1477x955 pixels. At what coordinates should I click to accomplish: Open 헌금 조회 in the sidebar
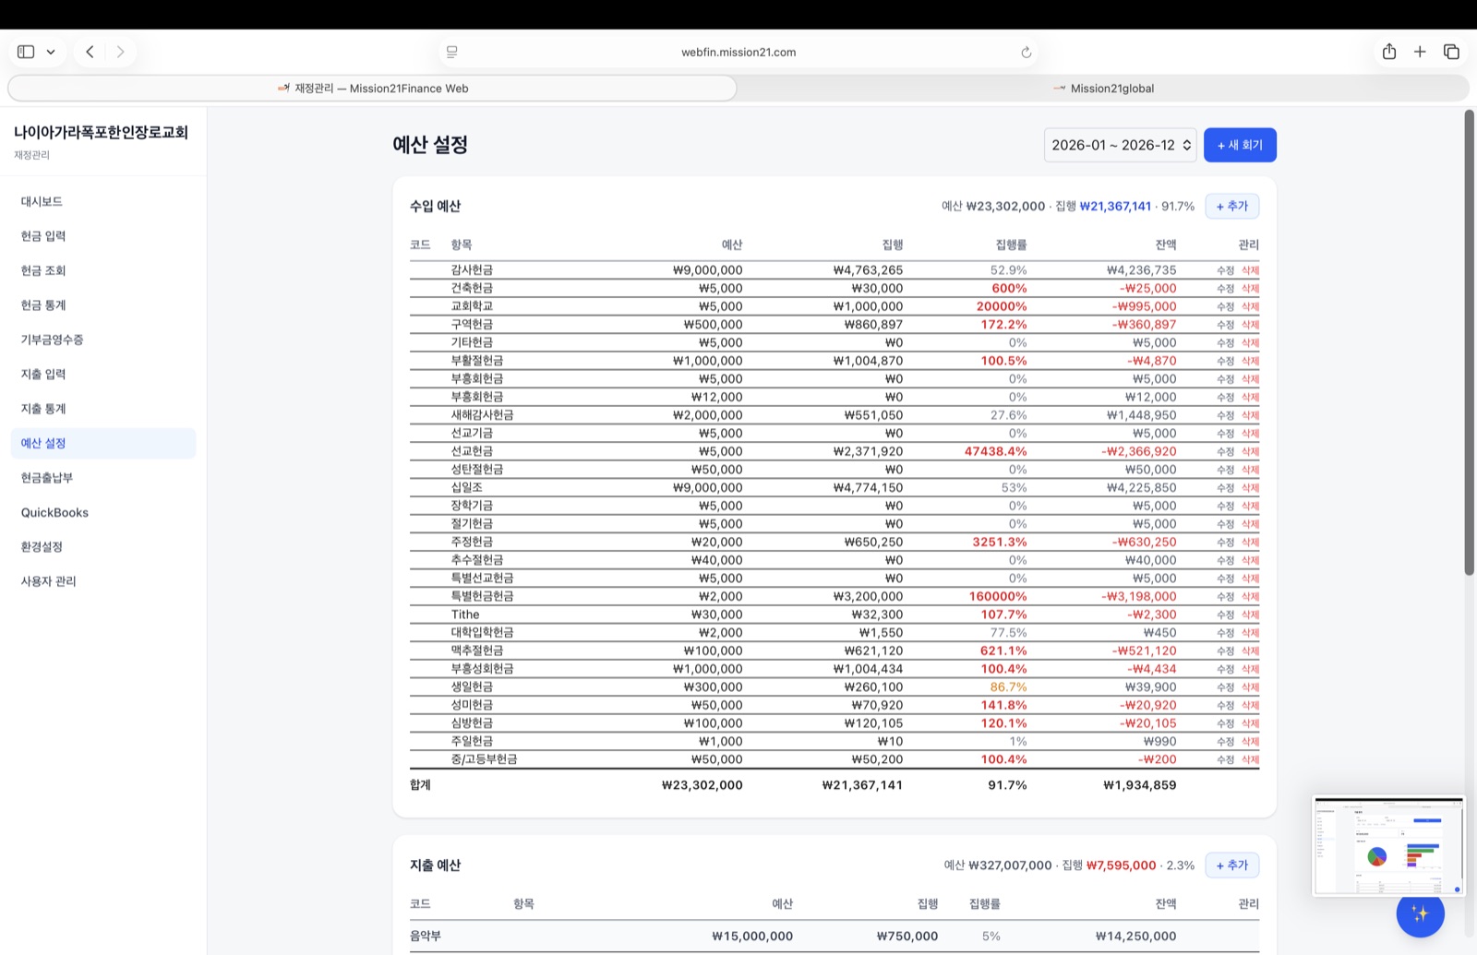103,270
